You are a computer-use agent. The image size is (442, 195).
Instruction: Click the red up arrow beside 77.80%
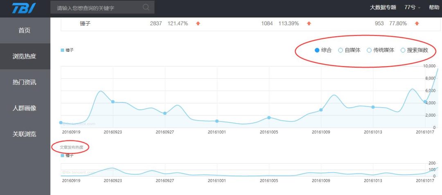click(x=417, y=24)
